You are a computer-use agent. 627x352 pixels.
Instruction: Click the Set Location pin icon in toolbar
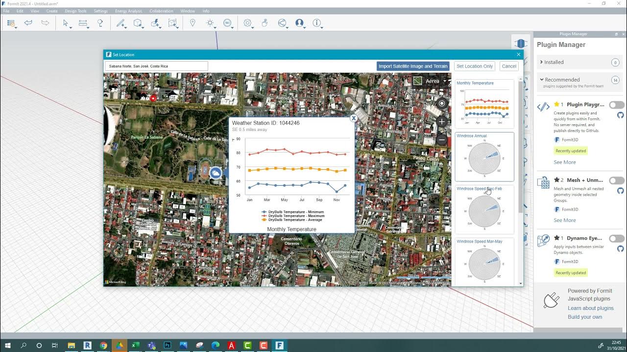193,22
